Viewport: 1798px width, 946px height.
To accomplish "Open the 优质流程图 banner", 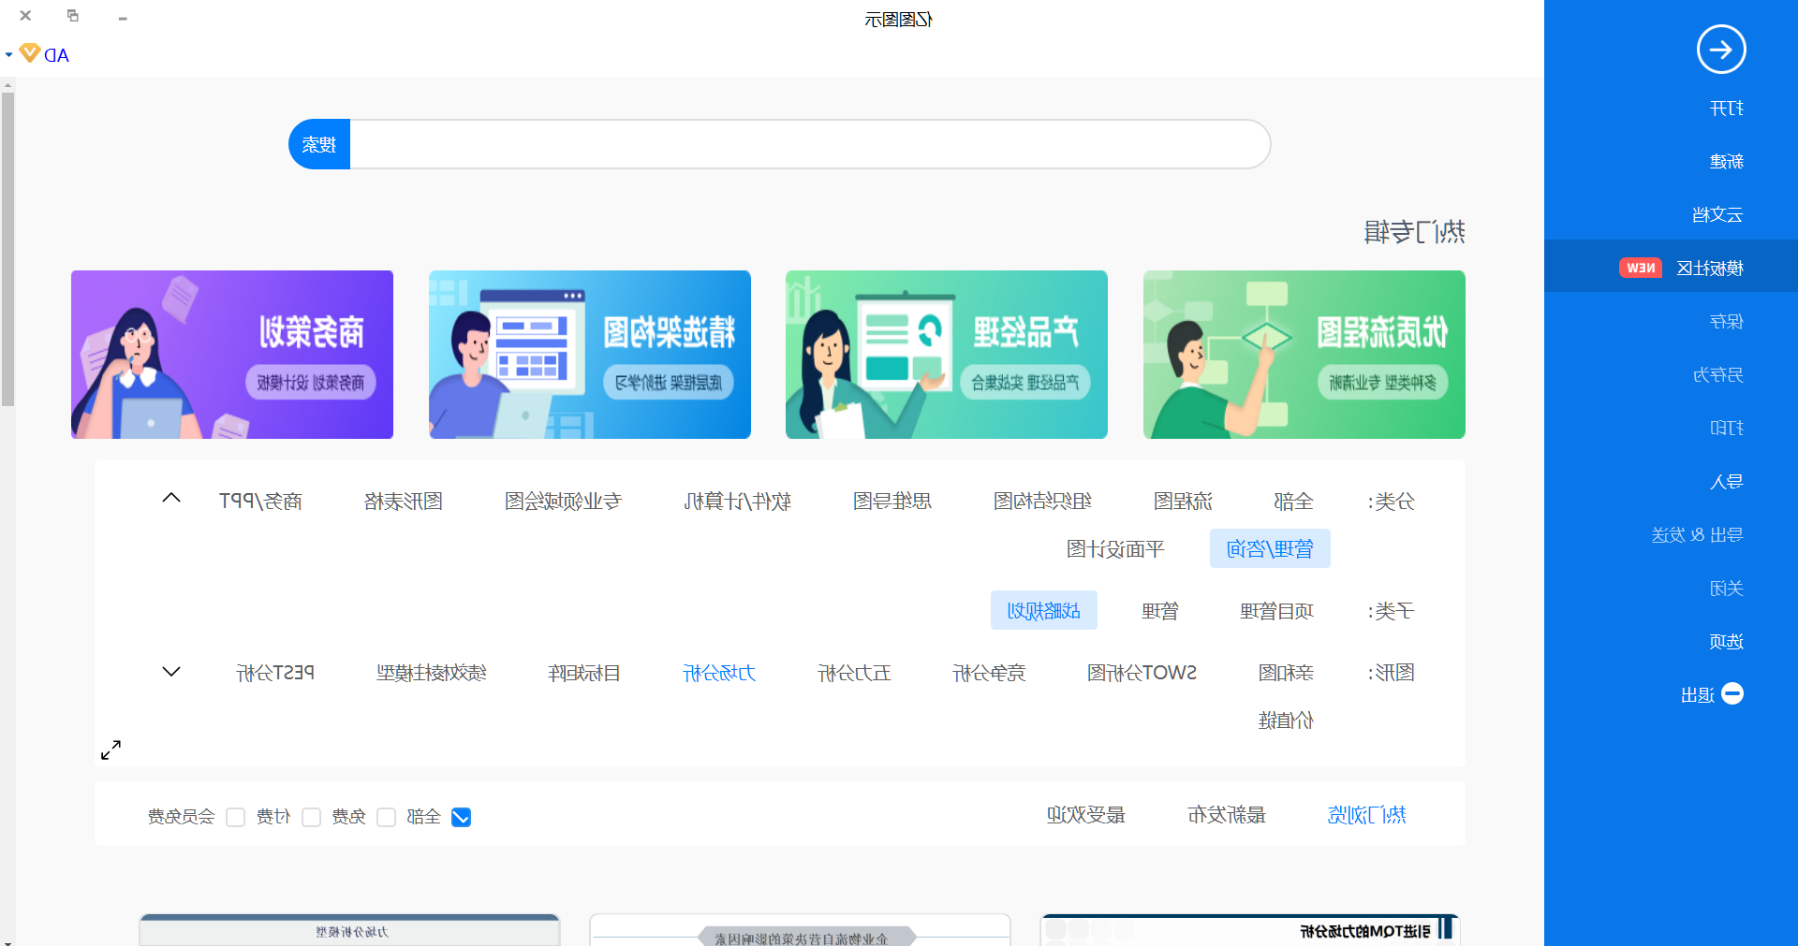I will [x=1304, y=355].
